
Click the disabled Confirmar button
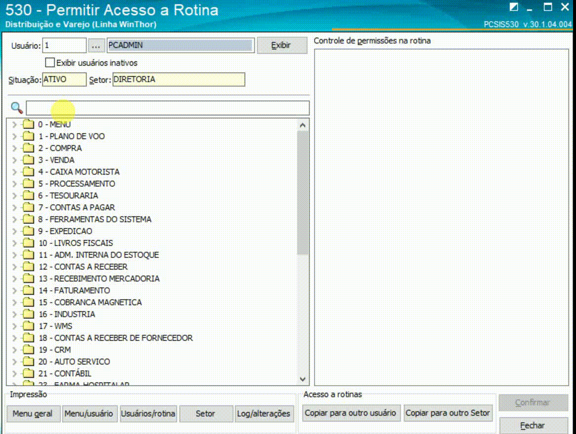[x=533, y=402]
